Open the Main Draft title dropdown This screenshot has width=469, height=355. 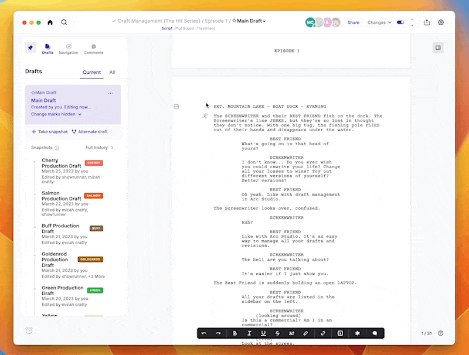249,21
